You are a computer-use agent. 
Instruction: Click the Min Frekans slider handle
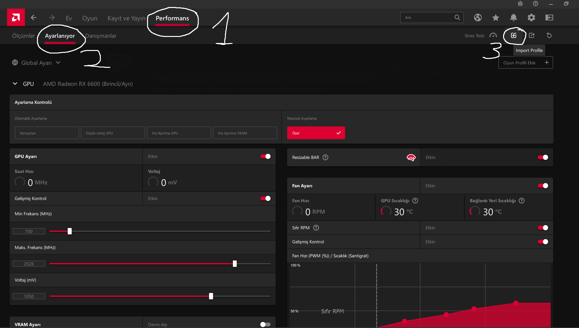pyautogui.click(x=70, y=231)
